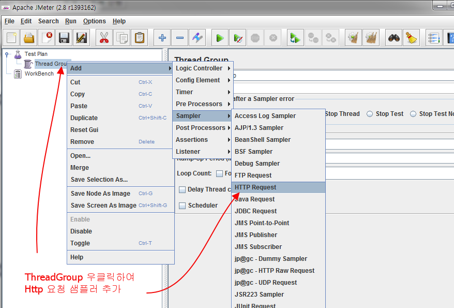
Task: Click the Clear All results icon
Action: (x=371, y=38)
